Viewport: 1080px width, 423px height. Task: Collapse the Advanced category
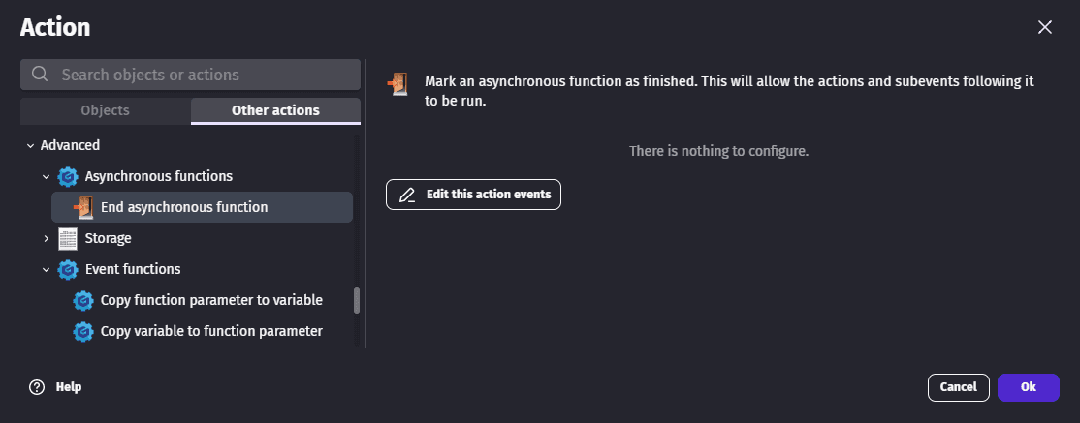click(x=30, y=145)
